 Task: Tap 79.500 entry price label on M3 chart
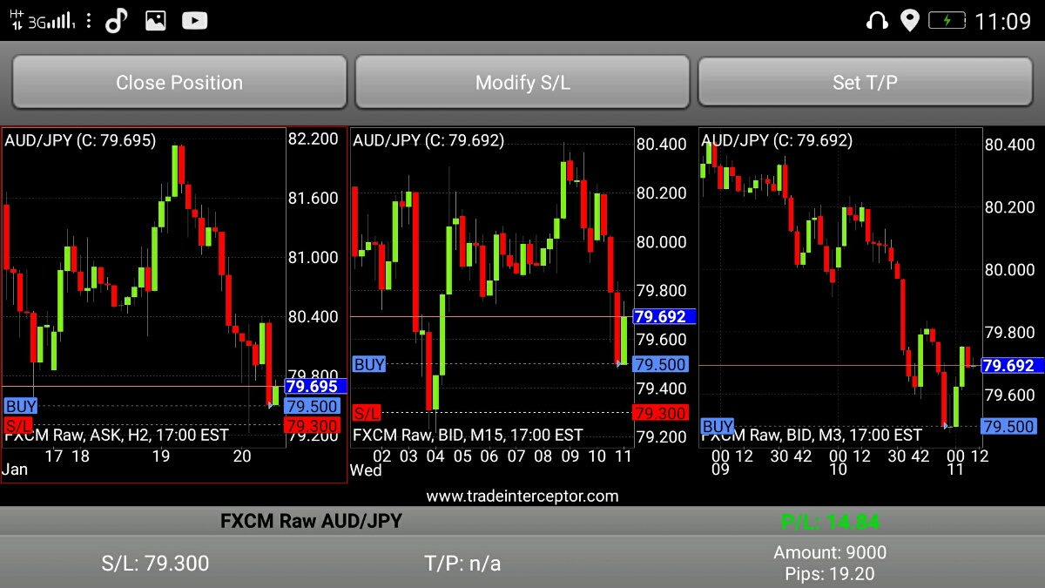(1008, 426)
